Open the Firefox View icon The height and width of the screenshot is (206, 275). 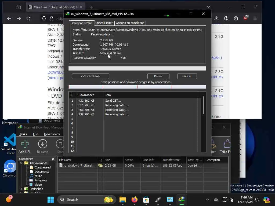[x=19, y=7]
